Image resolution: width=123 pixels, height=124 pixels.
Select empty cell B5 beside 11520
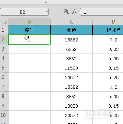coord(29,68)
